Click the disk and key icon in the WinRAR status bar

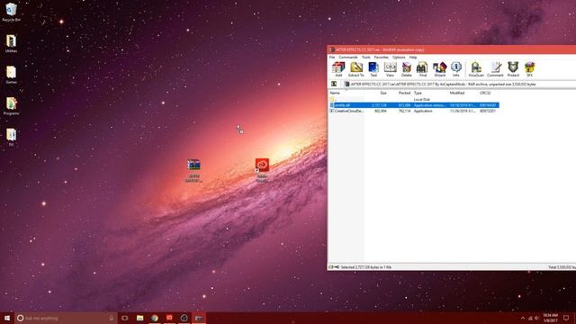click(334, 267)
